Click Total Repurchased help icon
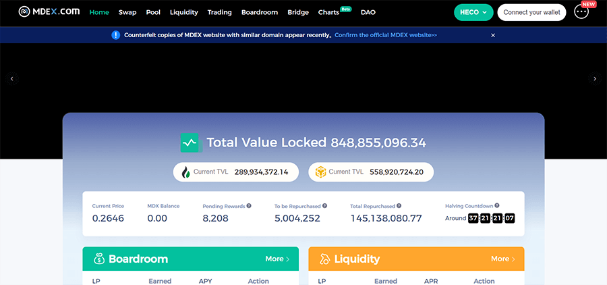 pos(399,206)
